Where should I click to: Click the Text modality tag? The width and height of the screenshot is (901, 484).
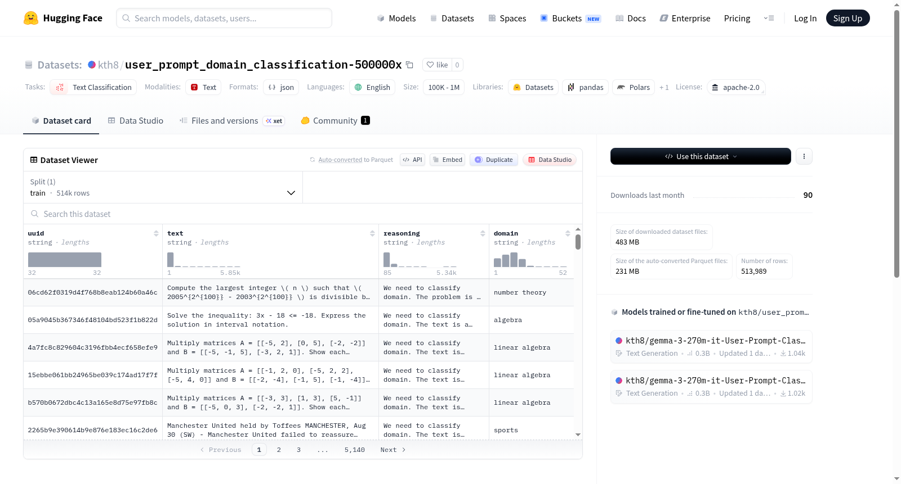[203, 87]
